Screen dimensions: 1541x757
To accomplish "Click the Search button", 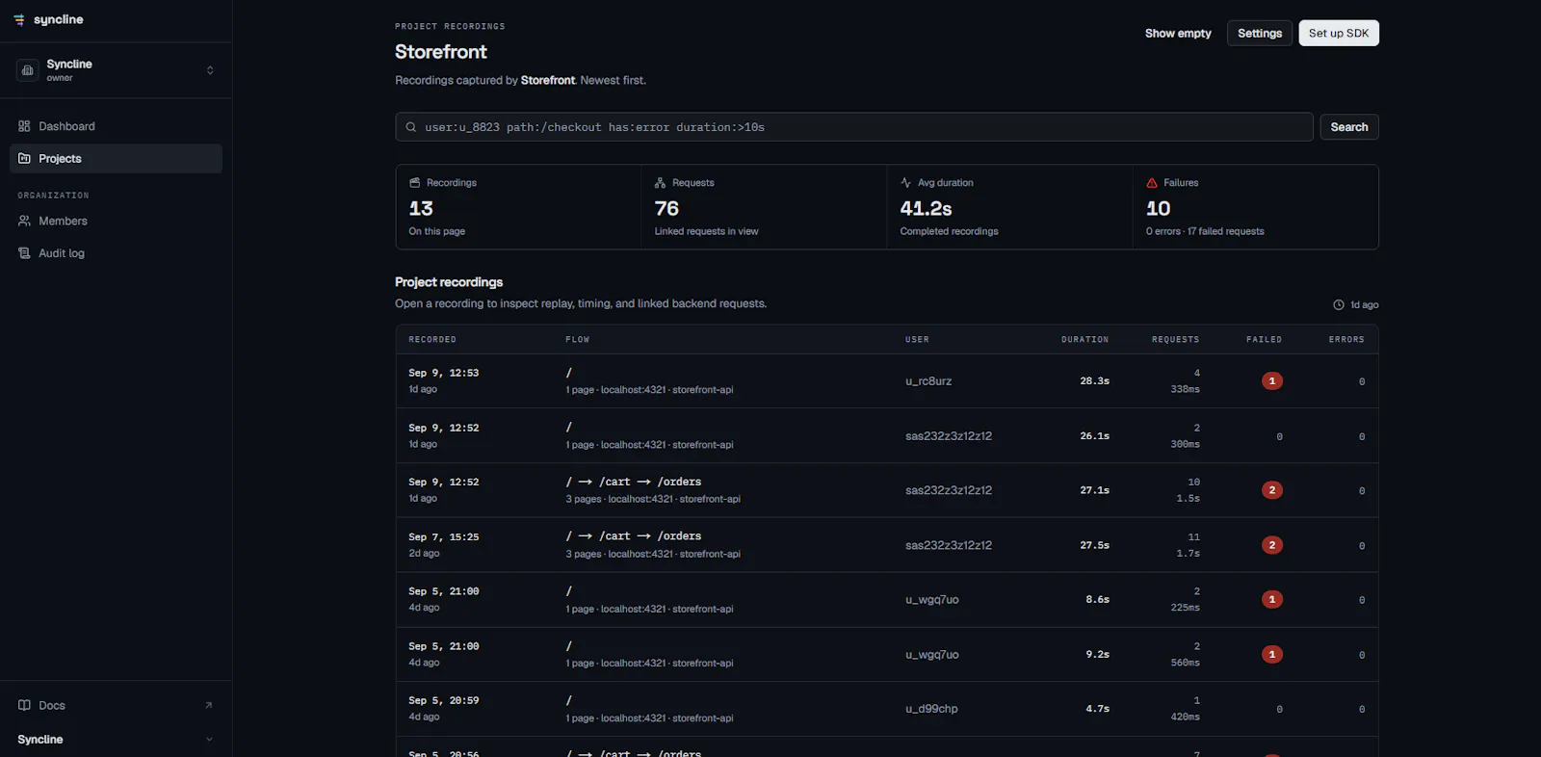I will pos(1349,127).
